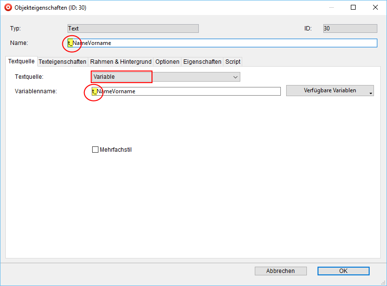Image resolution: width=387 pixels, height=286 pixels.
Task: Click the read-only Typ field
Action: (133, 29)
